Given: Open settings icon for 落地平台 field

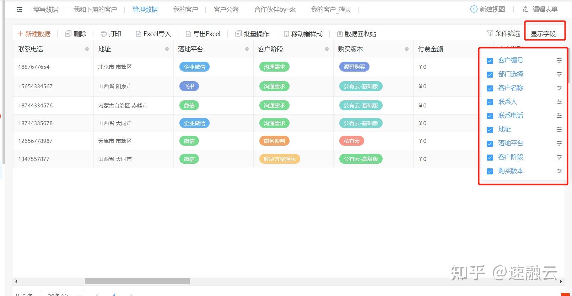Looking at the screenshot, I should coord(559,143).
